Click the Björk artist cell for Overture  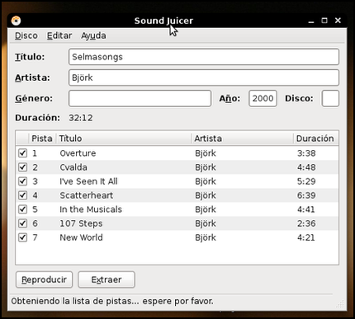[206, 153]
